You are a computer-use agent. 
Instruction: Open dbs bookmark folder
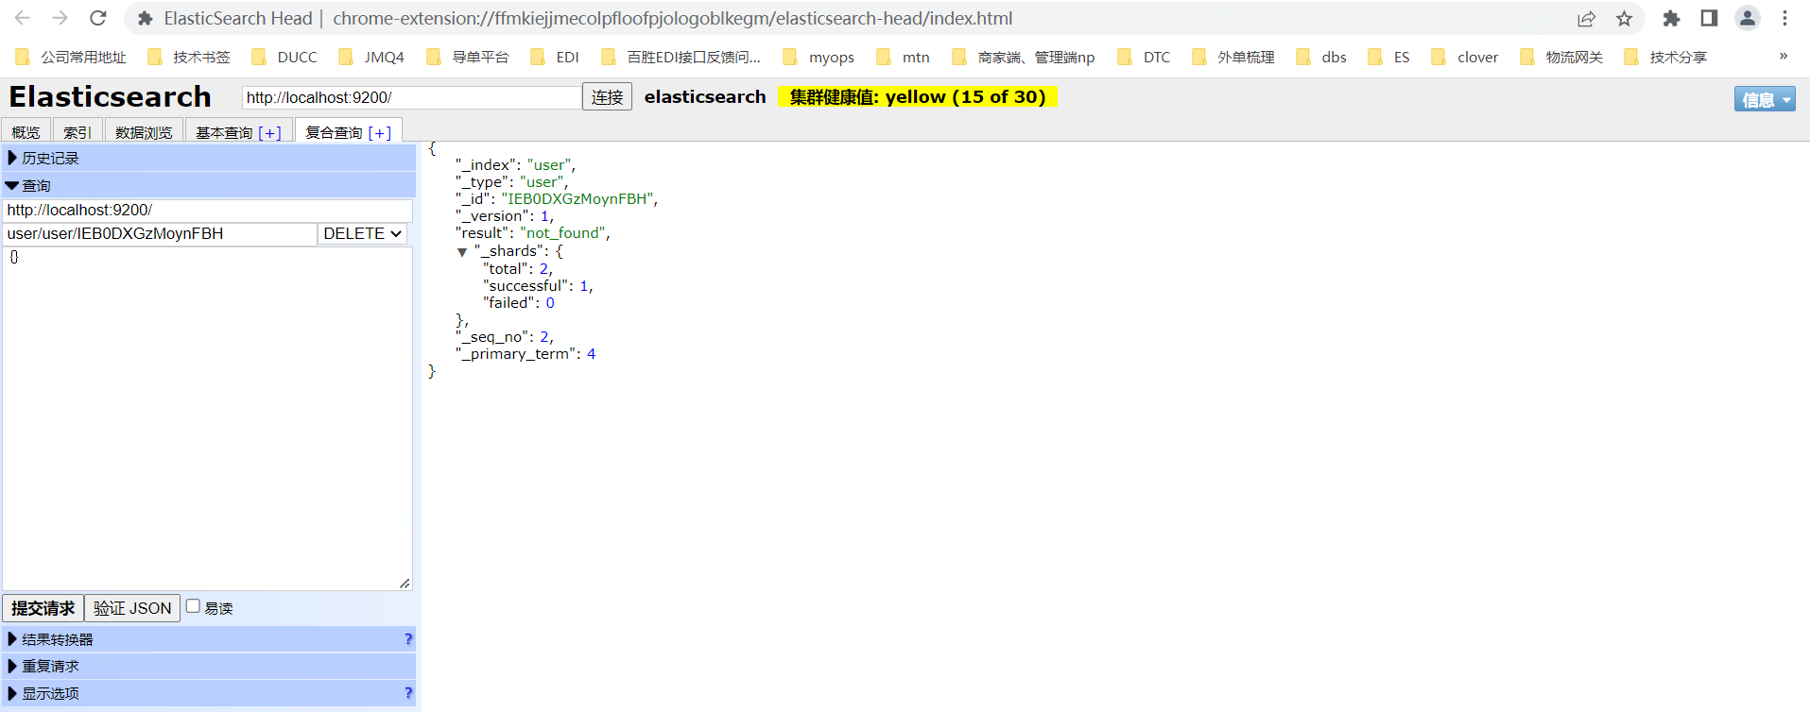[x=1321, y=58]
